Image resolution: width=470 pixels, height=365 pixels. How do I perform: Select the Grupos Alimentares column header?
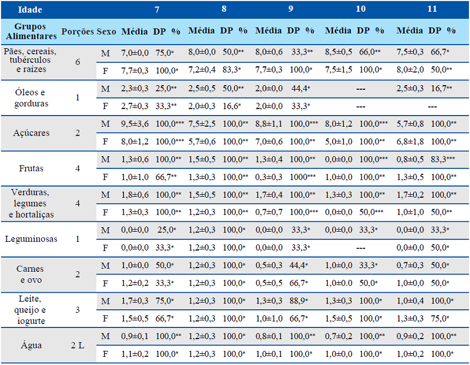(x=30, y=30)
